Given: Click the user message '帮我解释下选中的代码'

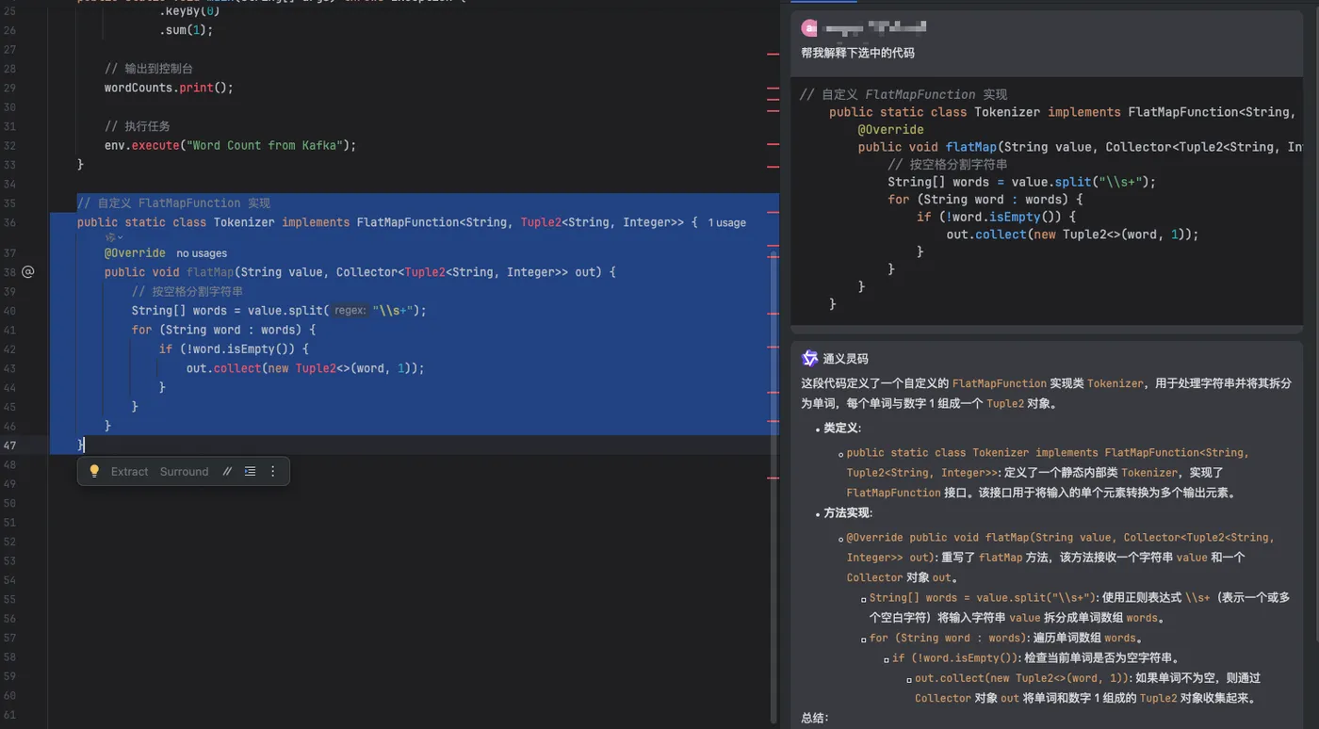Looking at the screenshot, I should (857, 53).
